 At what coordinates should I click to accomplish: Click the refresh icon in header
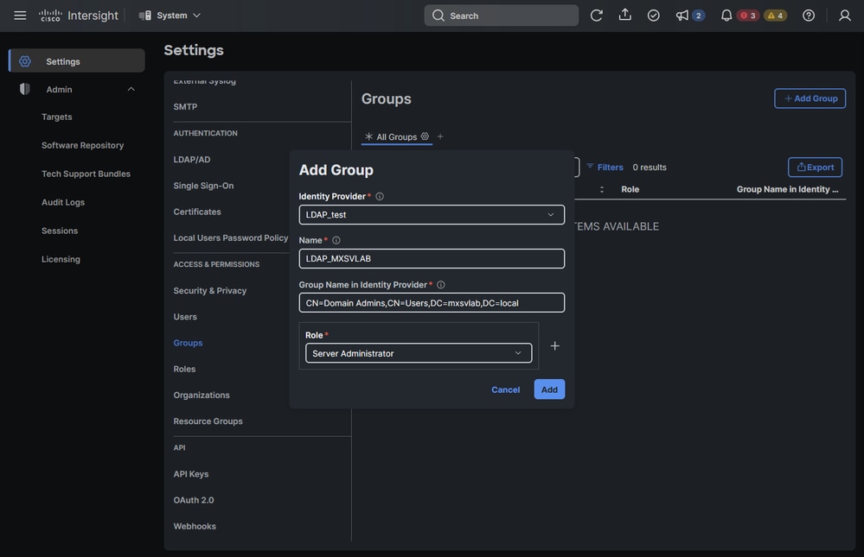coord(596,16)
